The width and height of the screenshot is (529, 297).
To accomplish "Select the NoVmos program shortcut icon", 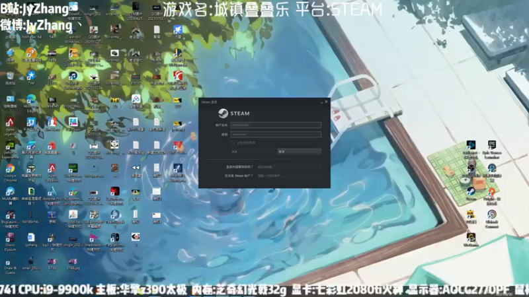I will coord(73,196).
